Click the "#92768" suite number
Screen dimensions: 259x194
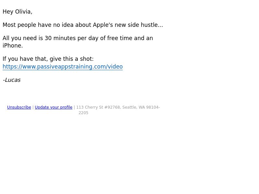point(113,107)
